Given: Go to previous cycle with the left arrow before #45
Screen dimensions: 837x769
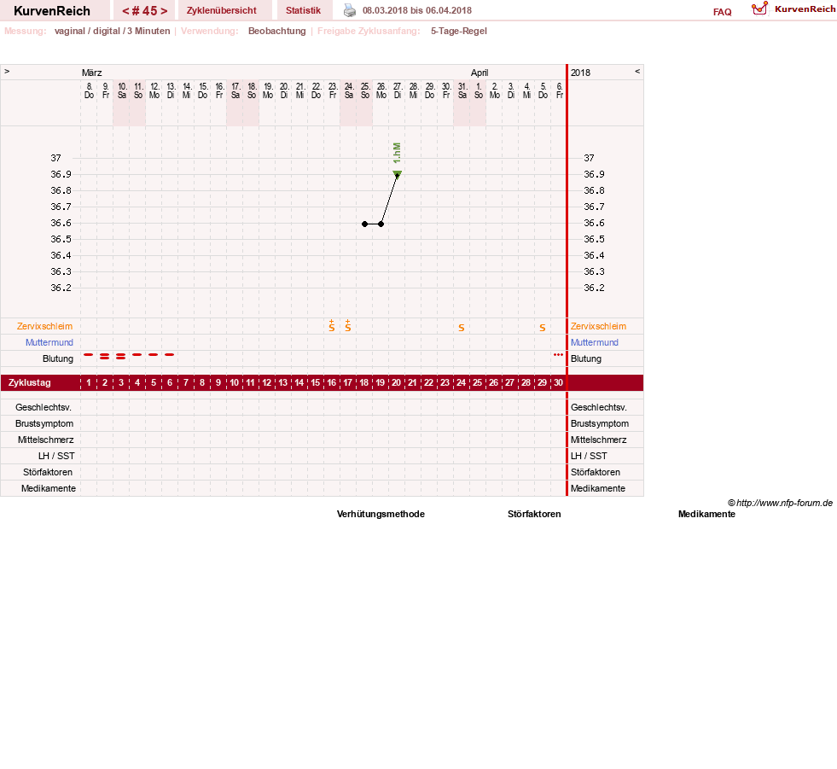Looking at the screenshot, I should [125, 11].
